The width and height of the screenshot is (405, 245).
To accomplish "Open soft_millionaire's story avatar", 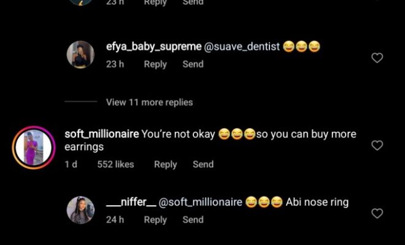I will pyautogui.click(x=34, y=147).
